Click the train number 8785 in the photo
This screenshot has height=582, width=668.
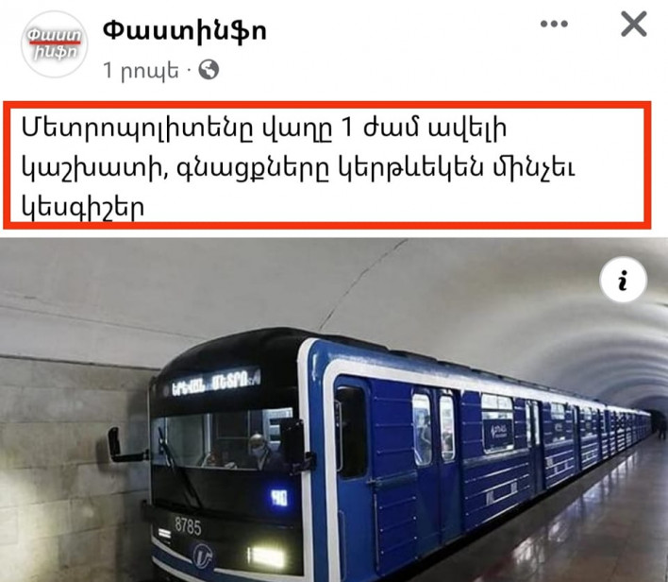coord(188,526)
